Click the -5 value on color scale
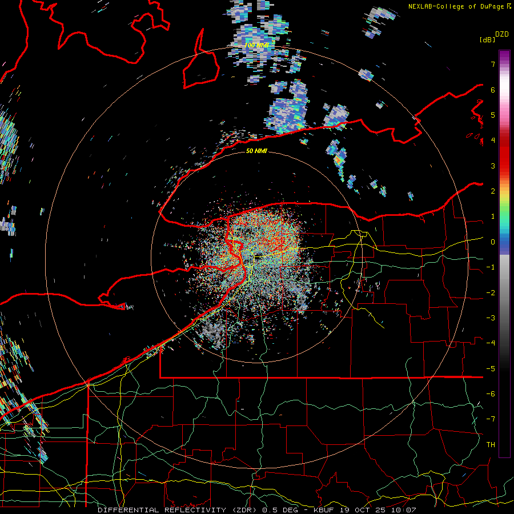Viewport: 514px width, 514px height. pyautogui.click(x=491, y=369)
